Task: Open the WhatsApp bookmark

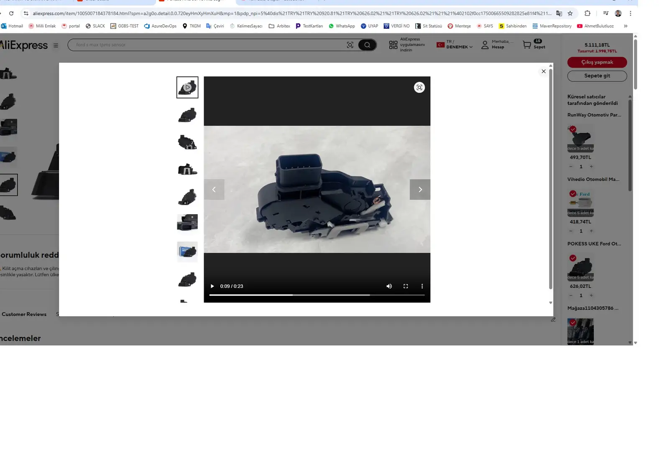Action: (x=342, y=26)
